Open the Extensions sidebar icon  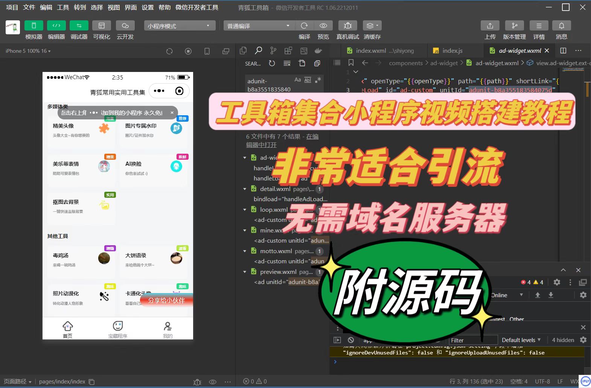(x=288, y=50)
